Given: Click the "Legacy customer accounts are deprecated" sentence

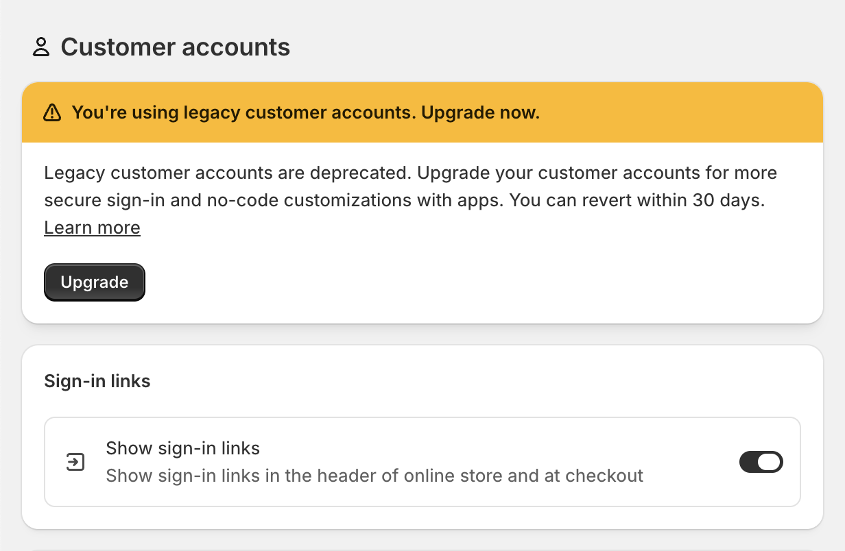Looking at the screenshot, I should [x=226, y=173].
